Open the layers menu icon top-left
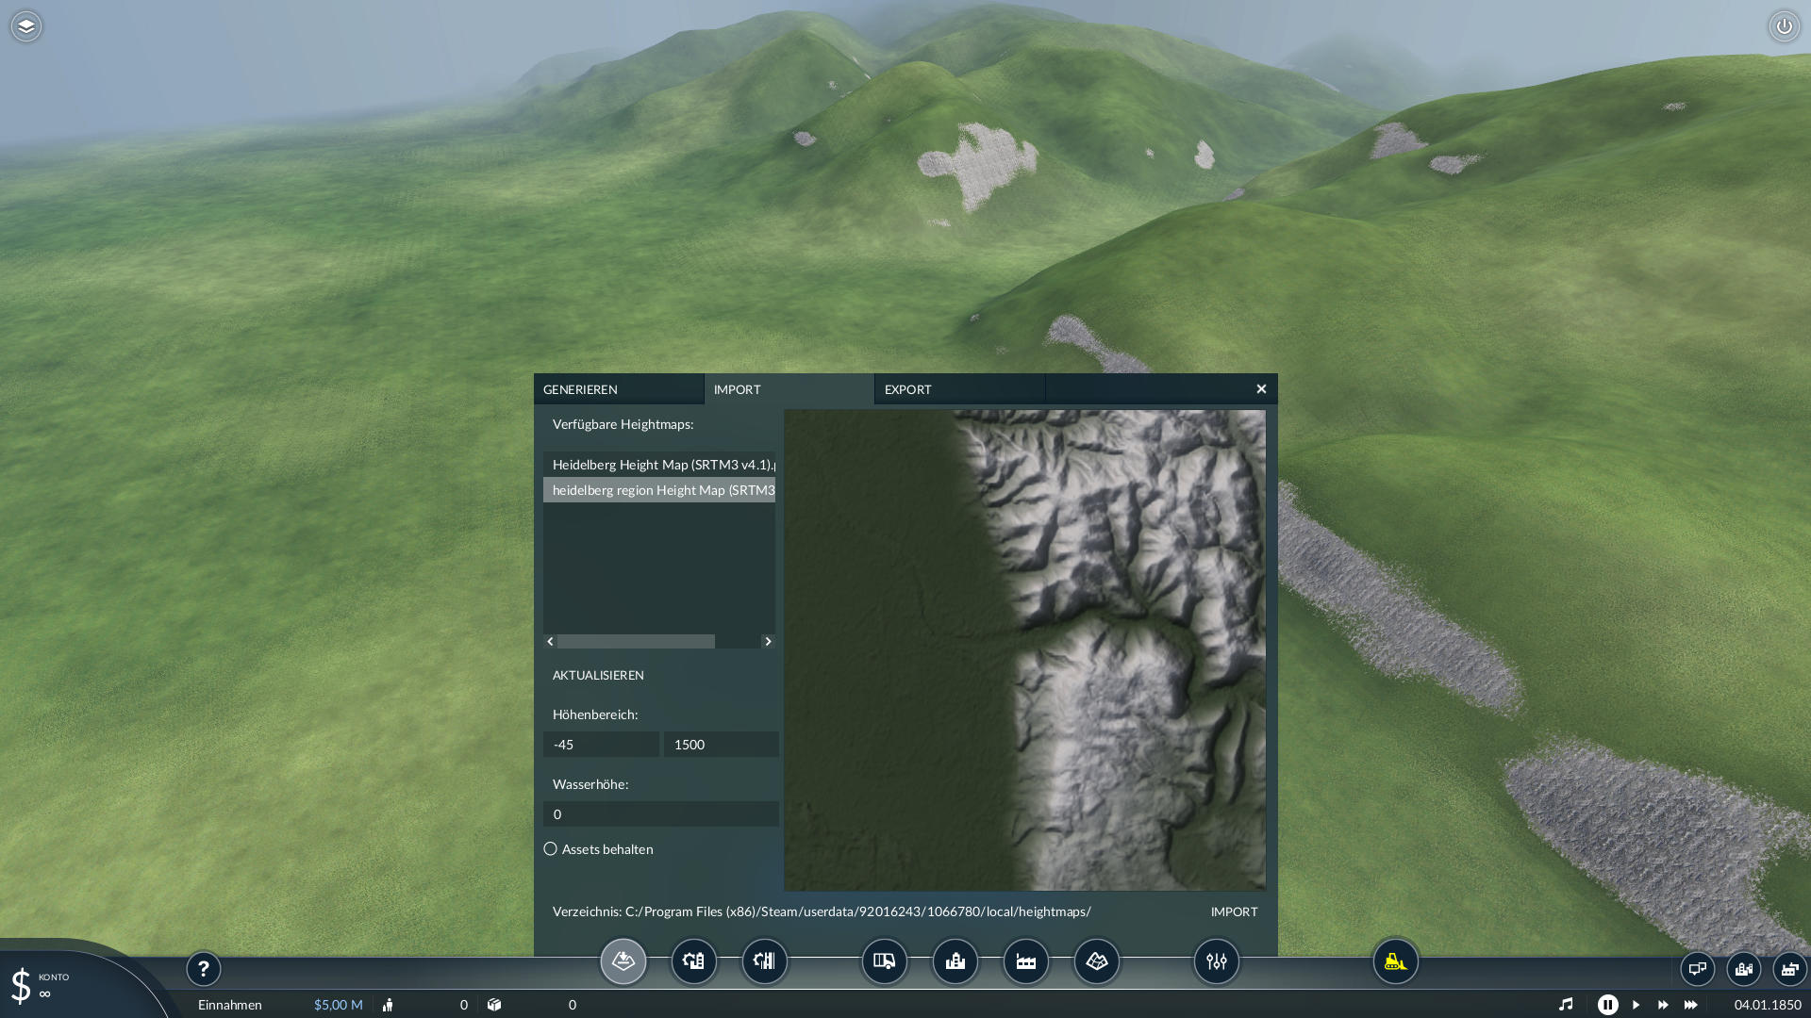 coord(26,26)
